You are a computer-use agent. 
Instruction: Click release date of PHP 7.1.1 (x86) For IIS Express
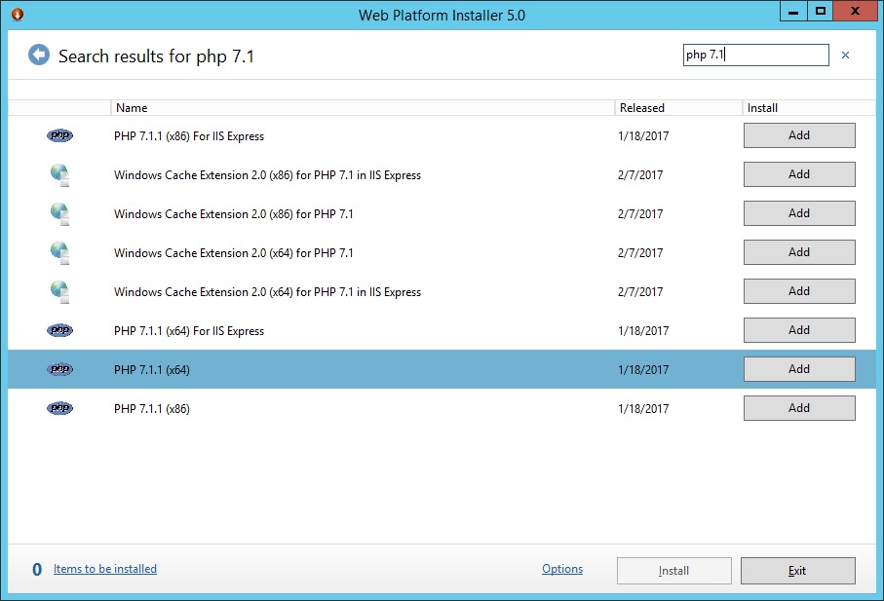click(x=643, y=135)
